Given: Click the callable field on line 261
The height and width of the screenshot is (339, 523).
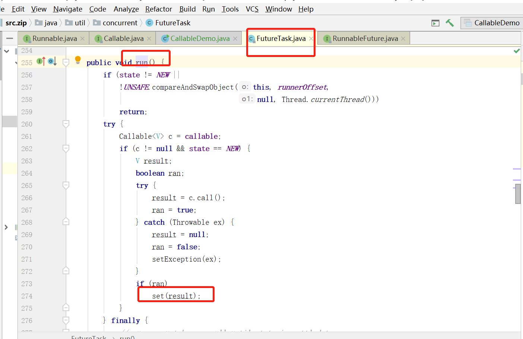Looking at the screenshot, I should point(201,136).
